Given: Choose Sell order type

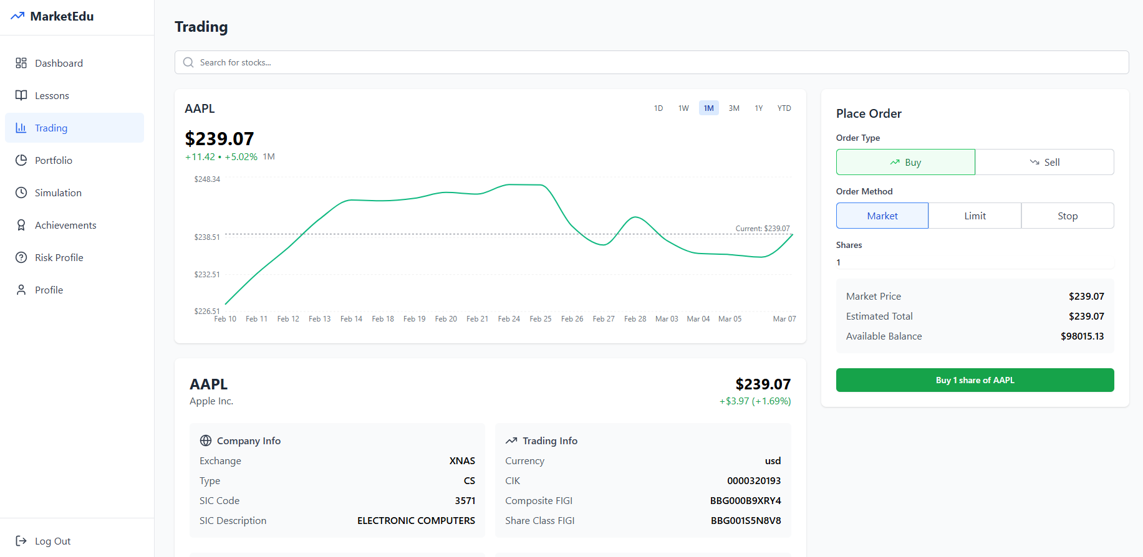Looking at the screenshot, I should [1044, 162].
